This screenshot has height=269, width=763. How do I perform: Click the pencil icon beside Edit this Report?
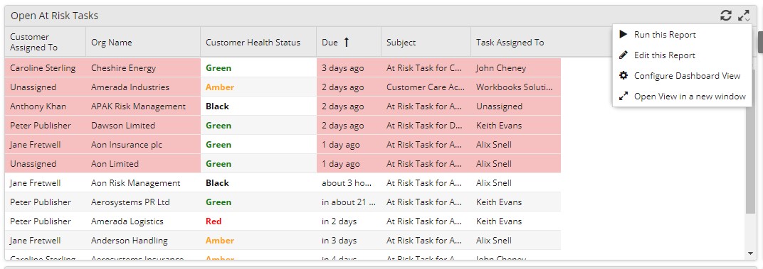click(x=623, y=55)
